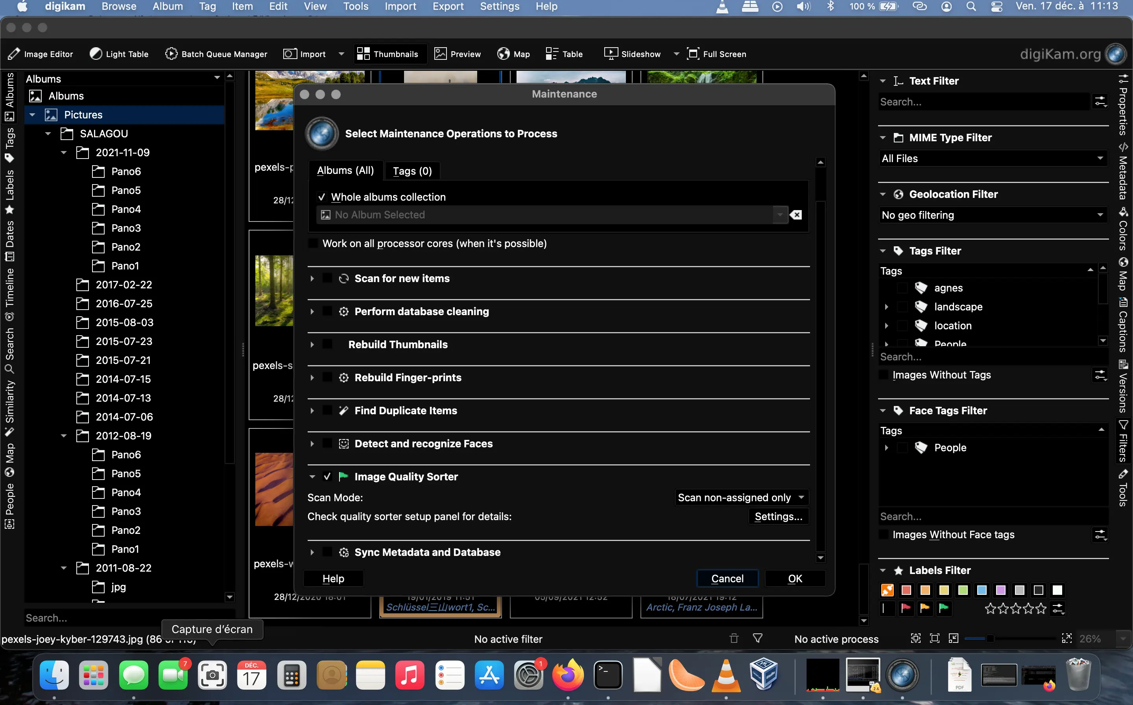Disable the Image Quality Sorter option

pyautogui.click(x=327, y=476)
